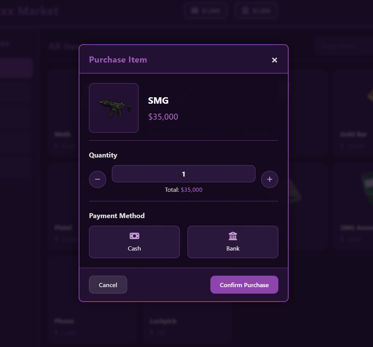
Task: Confirm the SMG purchase
Action: tap(244, 284)
